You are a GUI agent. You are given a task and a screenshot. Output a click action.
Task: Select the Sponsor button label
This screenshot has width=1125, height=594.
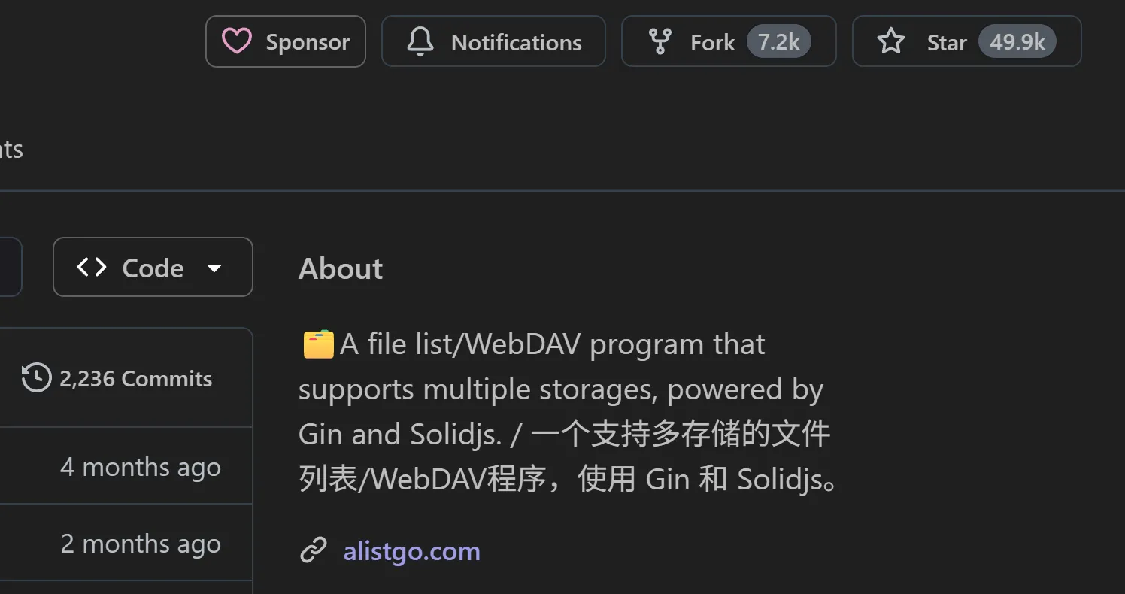(308, 42)
